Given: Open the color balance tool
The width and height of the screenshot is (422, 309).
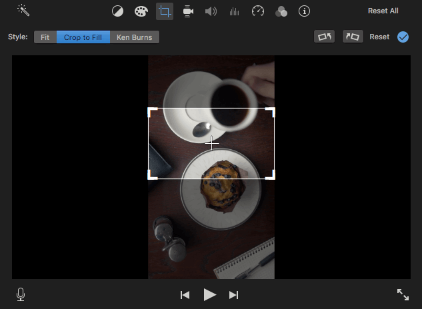Looking at the screenshot, I should coord(117,11).
